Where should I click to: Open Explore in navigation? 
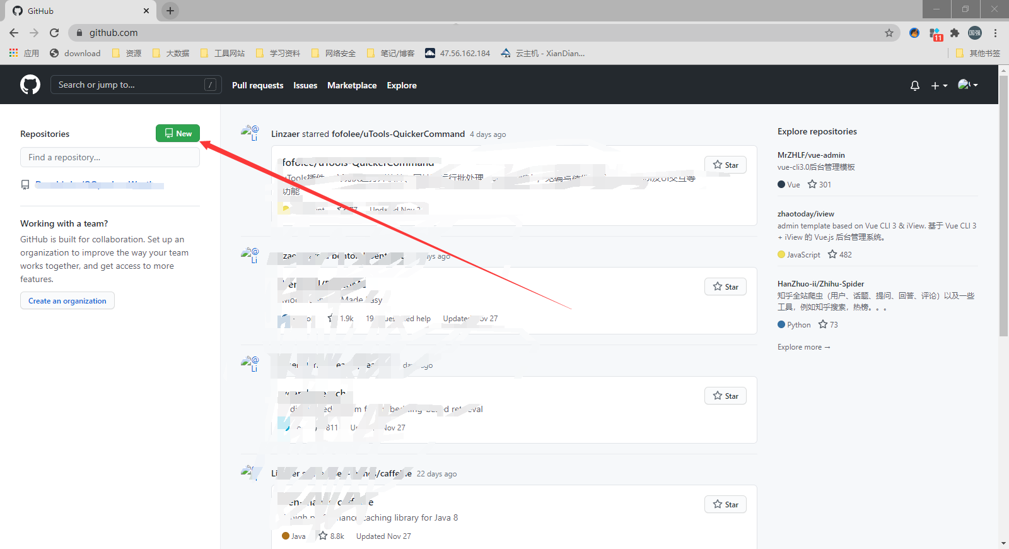(402, 85)
